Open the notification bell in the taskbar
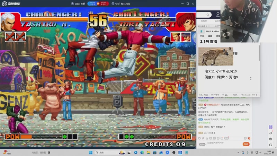 pyautogui.click(x=273, y=153)
